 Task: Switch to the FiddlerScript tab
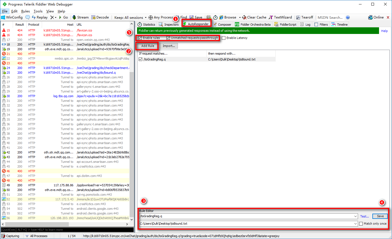click(285, 25)
